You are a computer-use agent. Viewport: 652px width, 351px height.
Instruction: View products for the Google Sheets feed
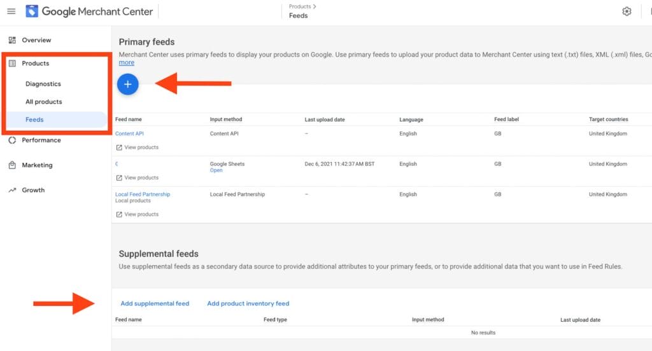(x=141, y=178)
